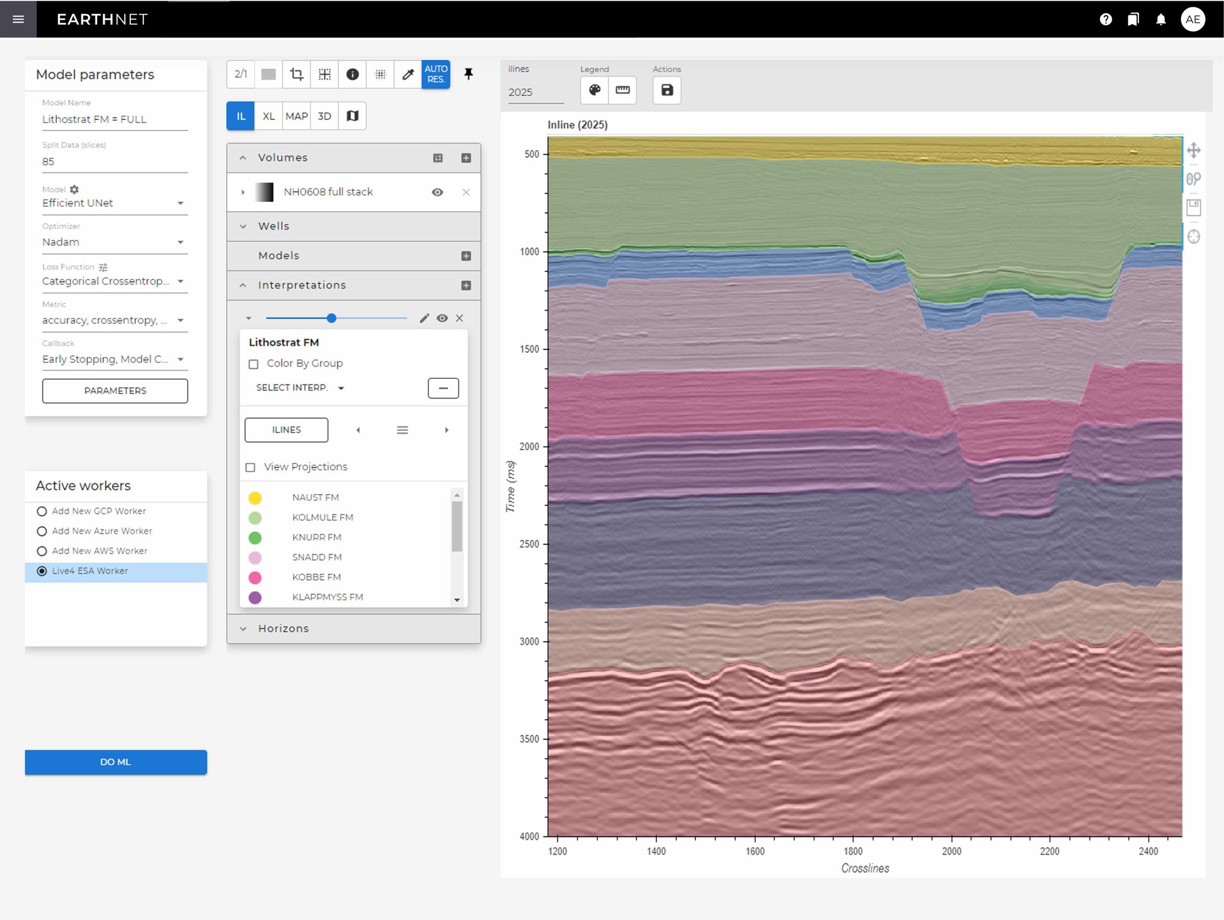Activate the crop tool
Image resolution: width=1224 pixels, height=920 pixels.
pyautogui.click(x=296, y=74)
